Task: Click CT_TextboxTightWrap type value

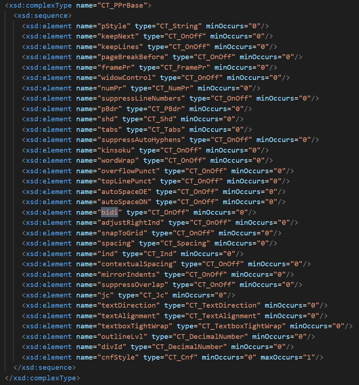Action: 242,326
